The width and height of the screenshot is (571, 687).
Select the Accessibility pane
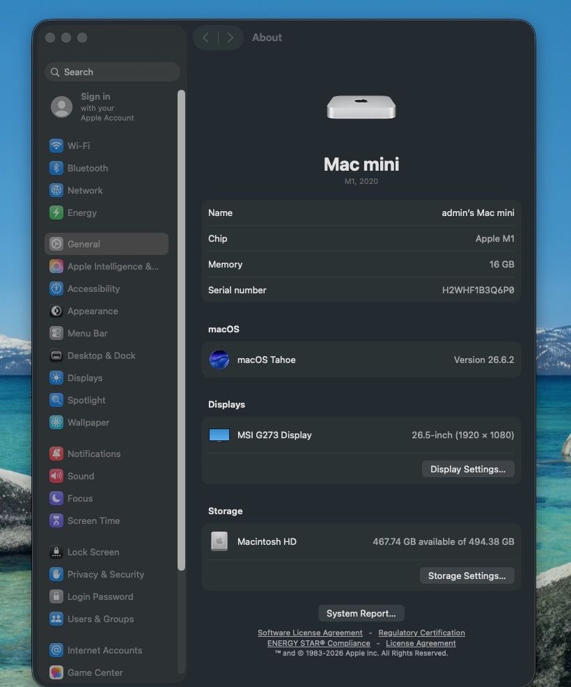click(107, 288)
